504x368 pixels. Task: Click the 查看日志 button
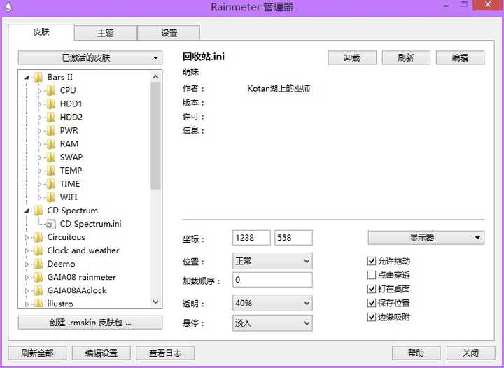pyautogui.click(x=165, y=353)
